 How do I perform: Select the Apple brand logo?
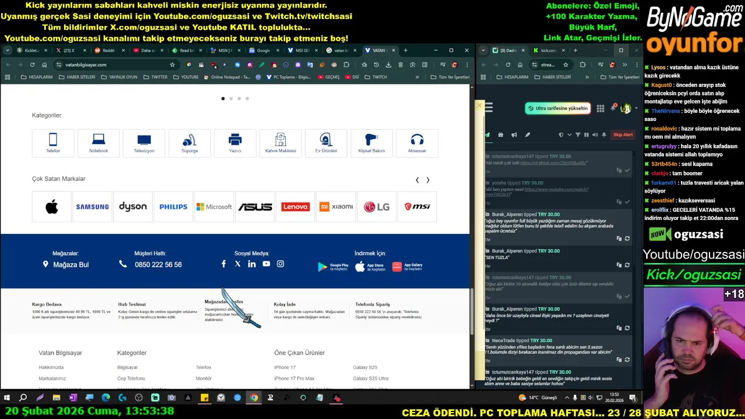coord(52,207)
